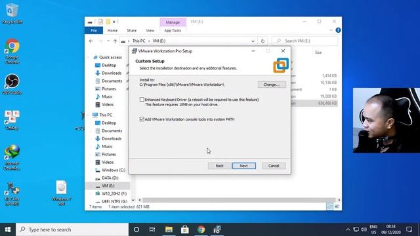
Task: Show hidden system tray icons
Action: click(348, 229)
